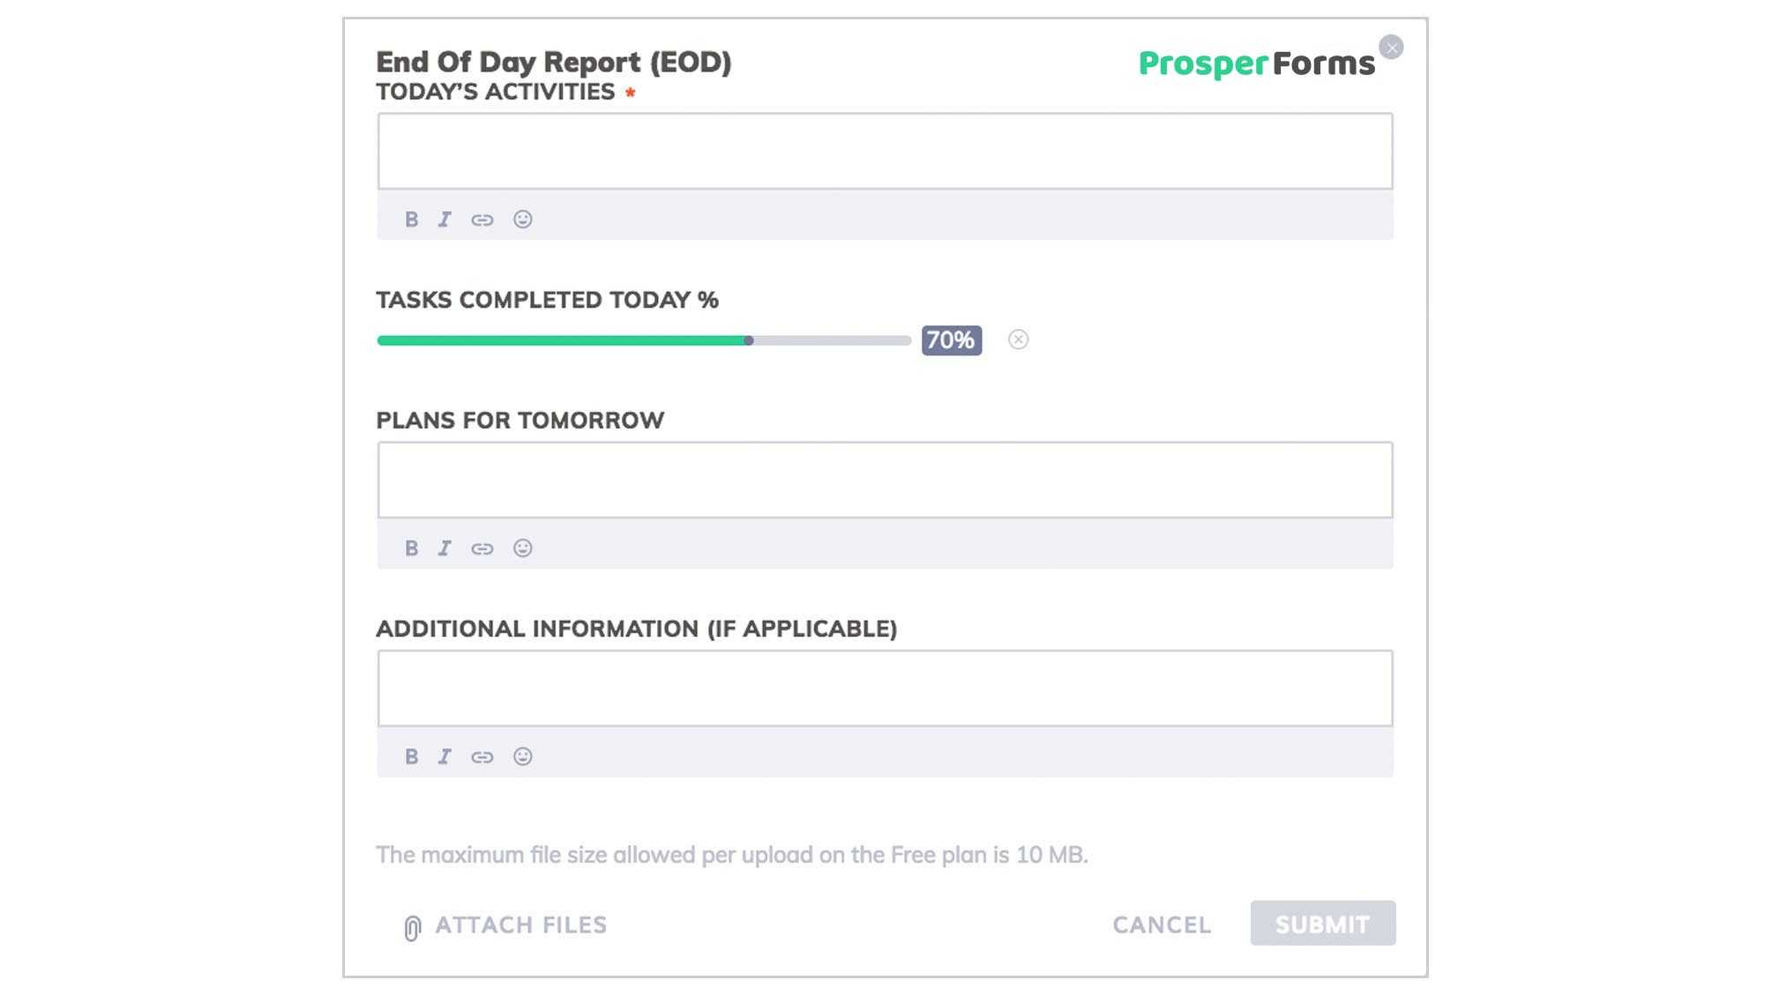
Task: Clear the Tasks Completed percentage slider
Action: point(1018,340)
